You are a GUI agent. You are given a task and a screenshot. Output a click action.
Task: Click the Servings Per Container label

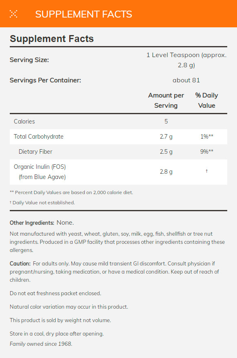45,80
